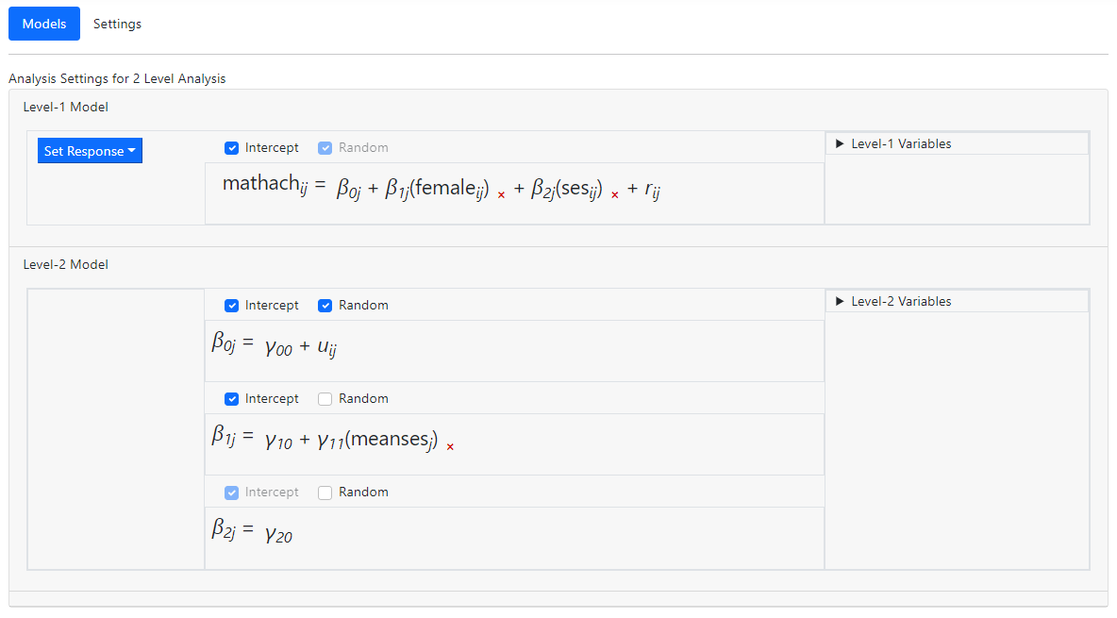Click the ses predictor term
The width and height of the screenshot is (1117, 618).
tap(580, 190)
